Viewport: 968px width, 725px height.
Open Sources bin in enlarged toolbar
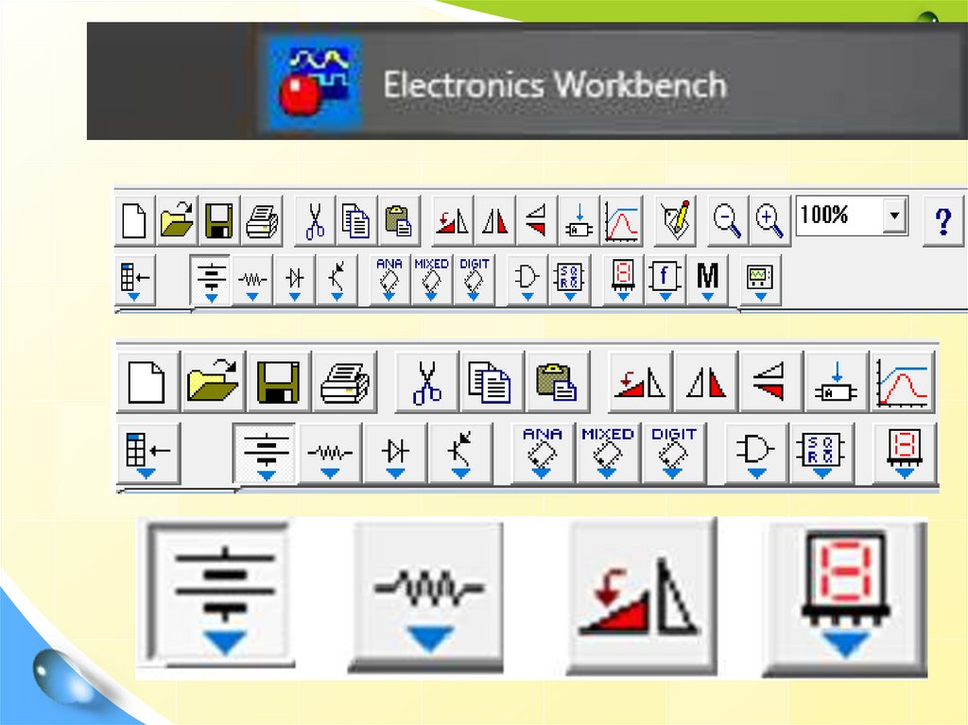(266, 454)
